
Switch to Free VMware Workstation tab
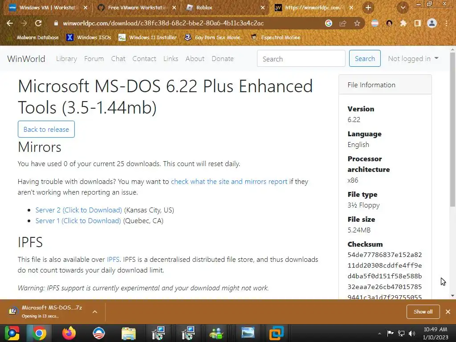click(x=137, y=8)
